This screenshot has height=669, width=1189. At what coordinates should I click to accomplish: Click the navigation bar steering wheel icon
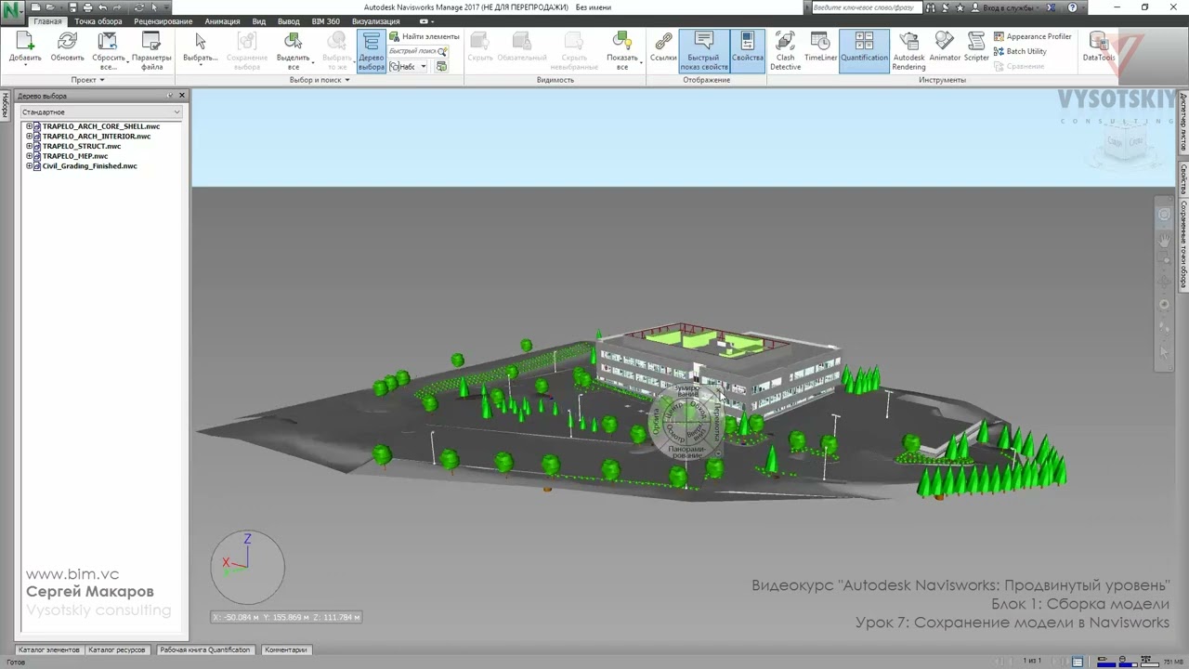pyautogui.click(x=1164, y=215)
